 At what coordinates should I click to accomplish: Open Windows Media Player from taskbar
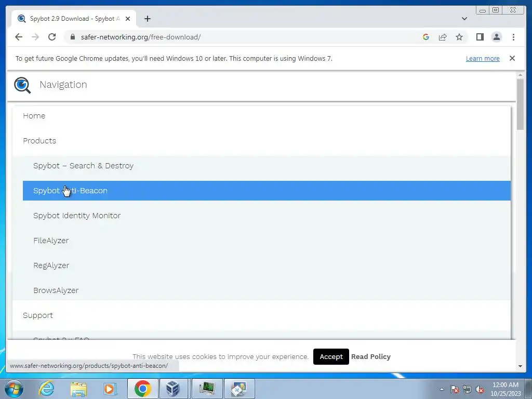110,389
